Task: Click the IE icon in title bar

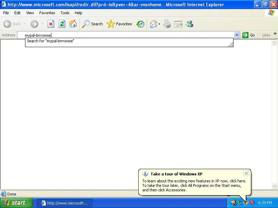Action: (3, 4)
